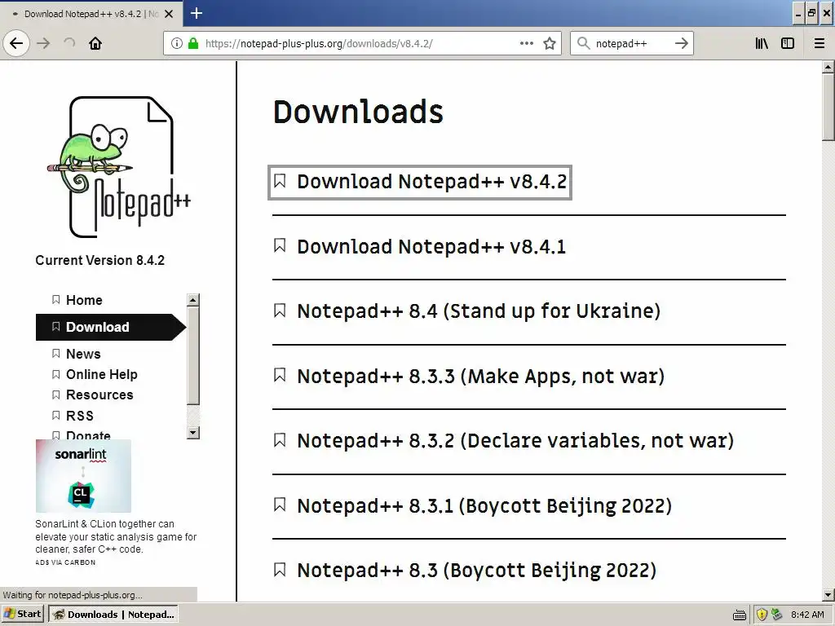Open the Online Help sidebar link
Viewport: 835px width, 626px height.
(x=101, y=375)
